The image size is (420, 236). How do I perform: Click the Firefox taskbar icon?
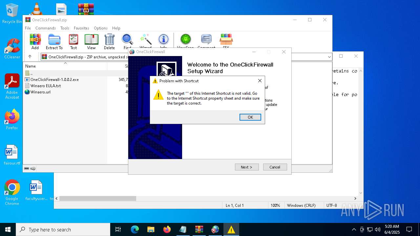(167, 229)
